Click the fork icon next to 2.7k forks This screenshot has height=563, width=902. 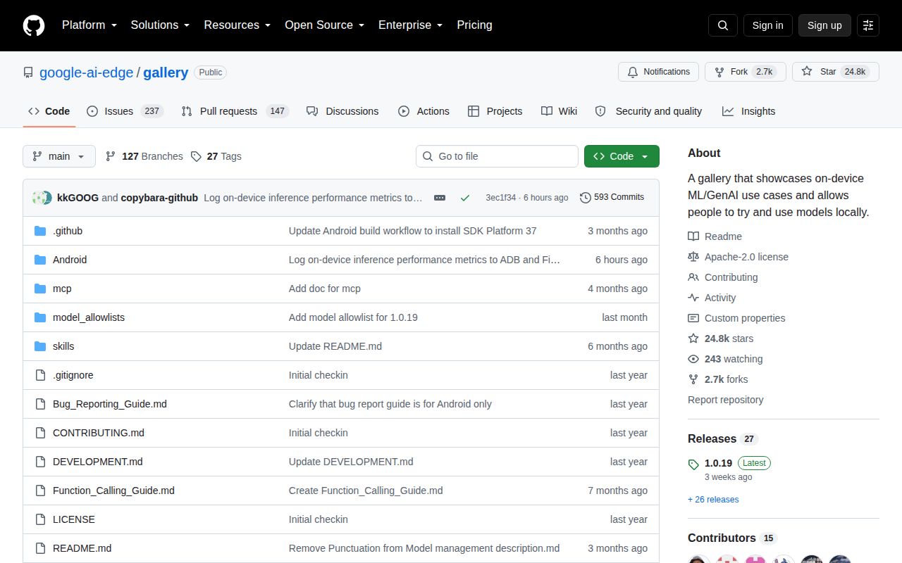(693, 379)
